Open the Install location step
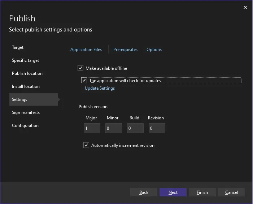Image resolution: width=253 pixels, height=204 pixels. (26, 86)
